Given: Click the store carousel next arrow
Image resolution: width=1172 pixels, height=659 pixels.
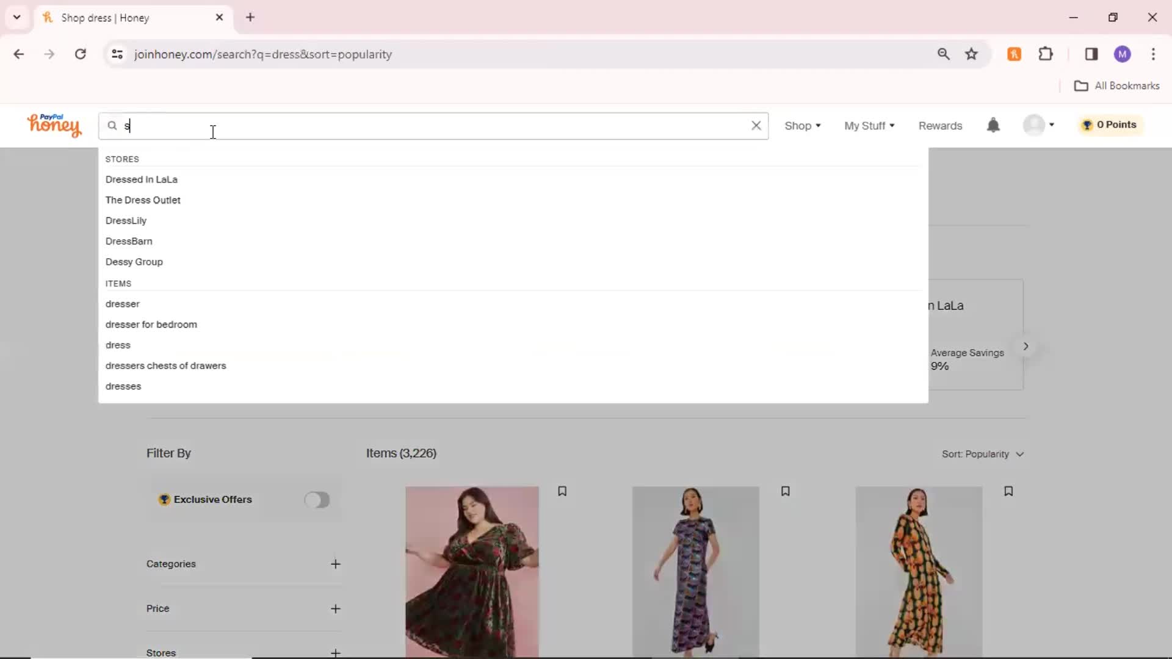Looking at the screenshot, I should click(x=1025, y=346).
